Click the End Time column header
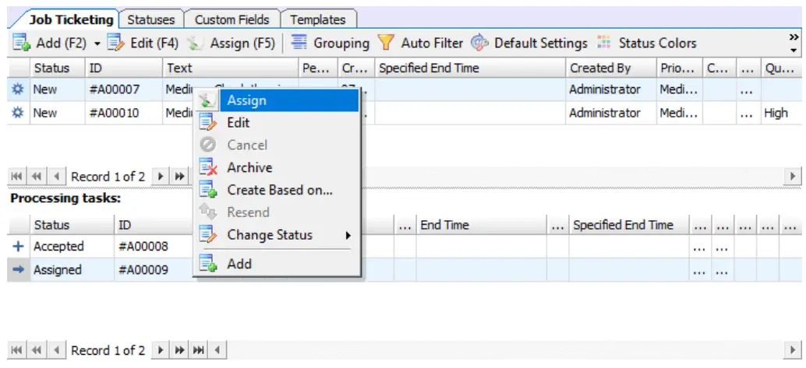The height and width of the screenshot is (368, 806). pos(481,225)
